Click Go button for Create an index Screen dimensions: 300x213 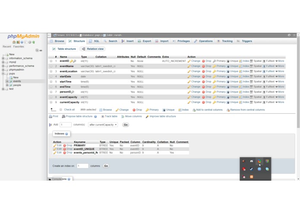pos(106,166)
